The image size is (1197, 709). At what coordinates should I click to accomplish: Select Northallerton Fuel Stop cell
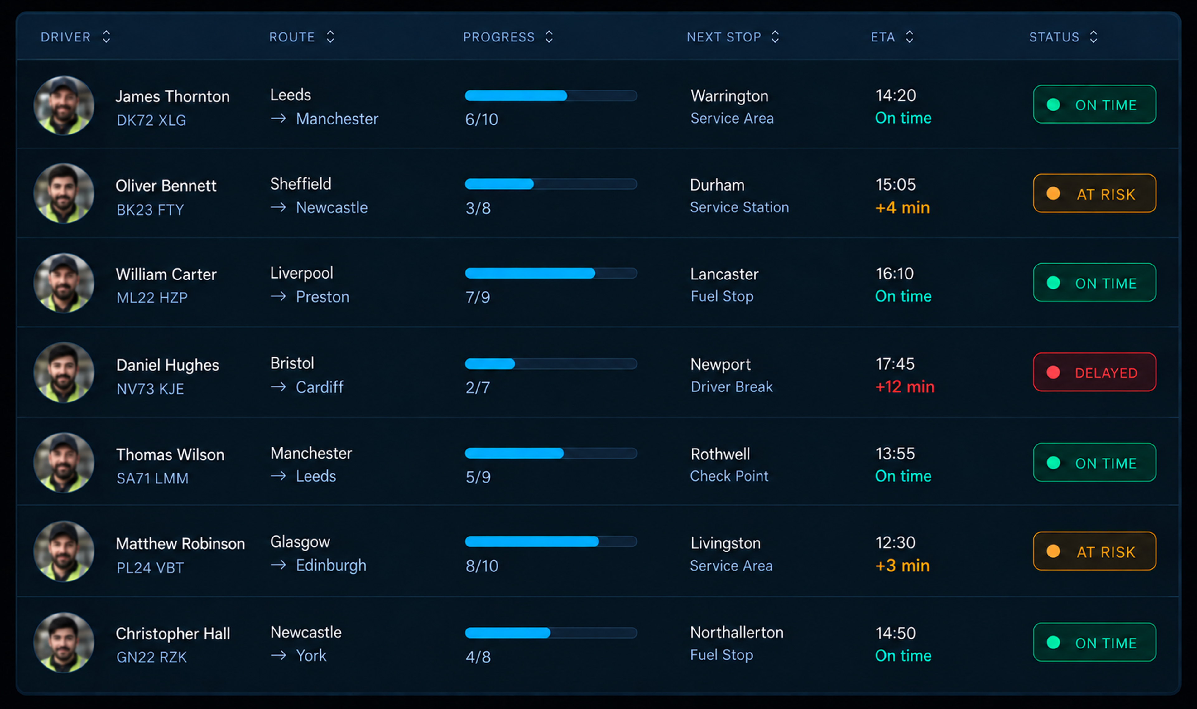click(x=736, y=643)
